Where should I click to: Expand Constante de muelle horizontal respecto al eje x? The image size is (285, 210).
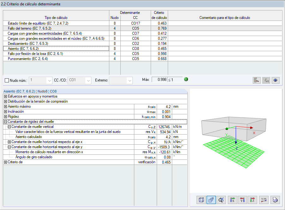click(9, 142)
